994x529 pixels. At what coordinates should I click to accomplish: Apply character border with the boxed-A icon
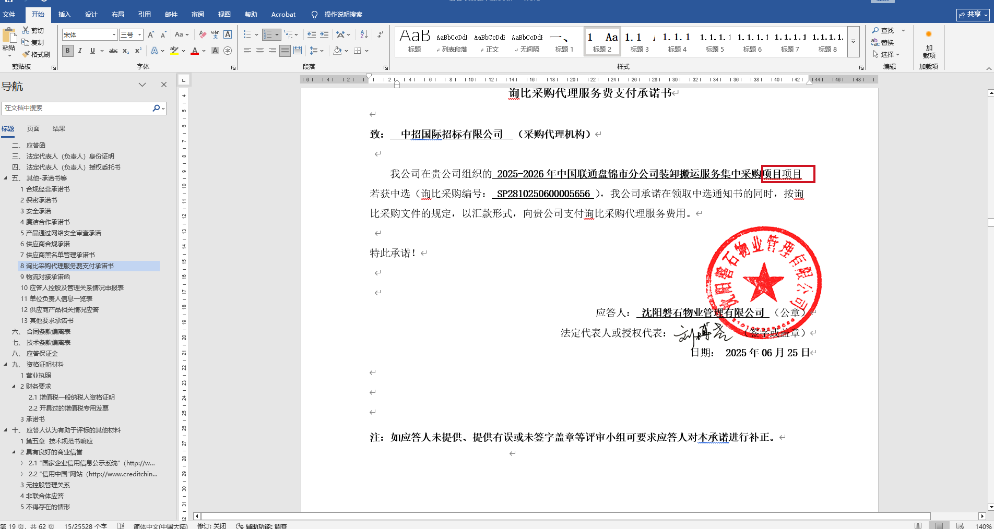click(x=228, y=34)
